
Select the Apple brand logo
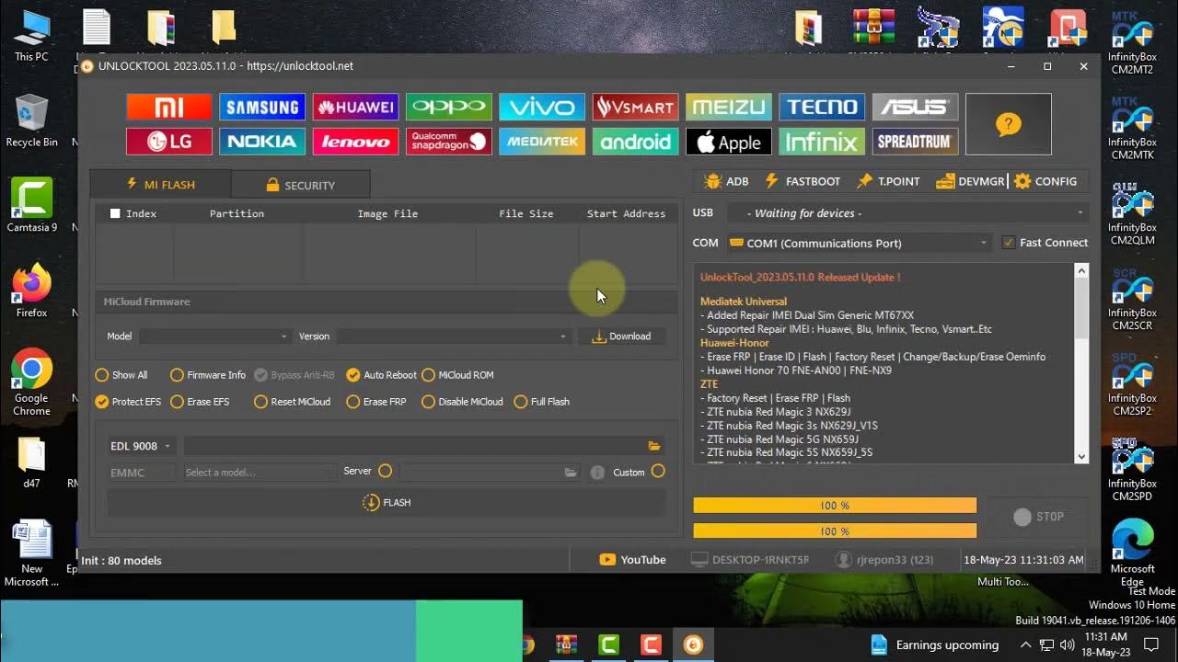point(729,142)
